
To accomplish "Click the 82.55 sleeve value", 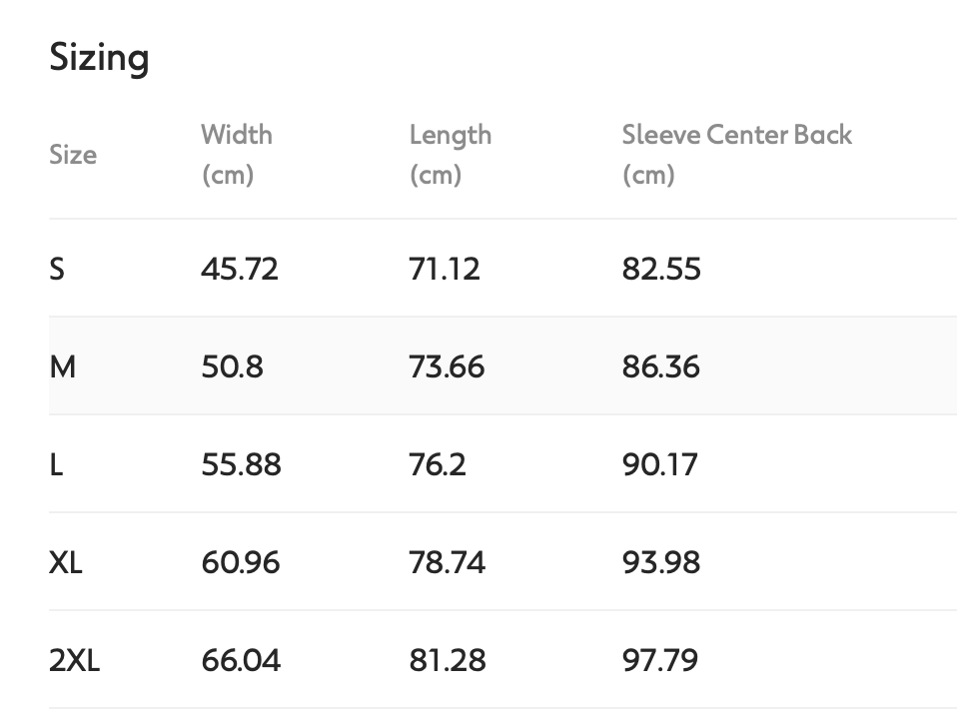I will click(x=661, y=269).
